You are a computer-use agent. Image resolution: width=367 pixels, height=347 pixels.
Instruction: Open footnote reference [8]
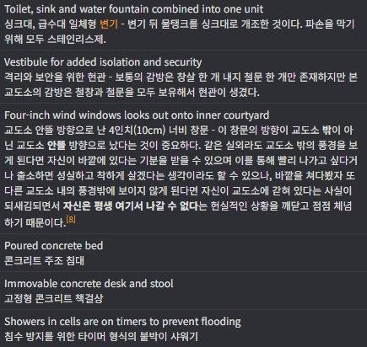click(71, 220)
